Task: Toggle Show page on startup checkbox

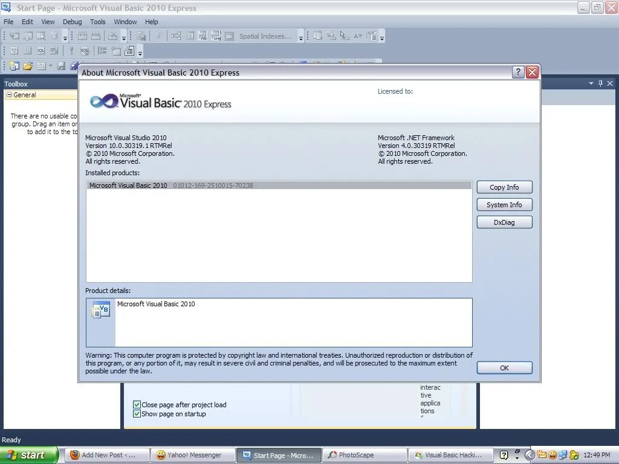Action: tap(137, 413)
